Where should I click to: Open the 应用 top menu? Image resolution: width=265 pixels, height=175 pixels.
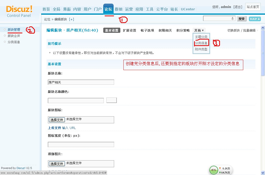[x=139, y=9]
